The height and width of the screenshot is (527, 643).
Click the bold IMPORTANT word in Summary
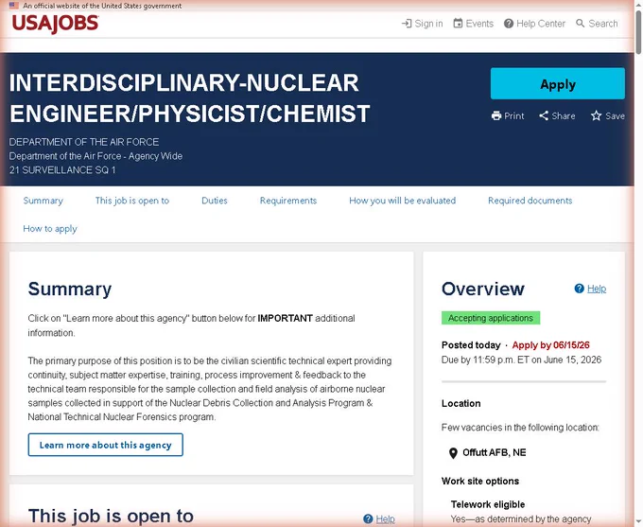pyautogui.click(x=285, y=318)
